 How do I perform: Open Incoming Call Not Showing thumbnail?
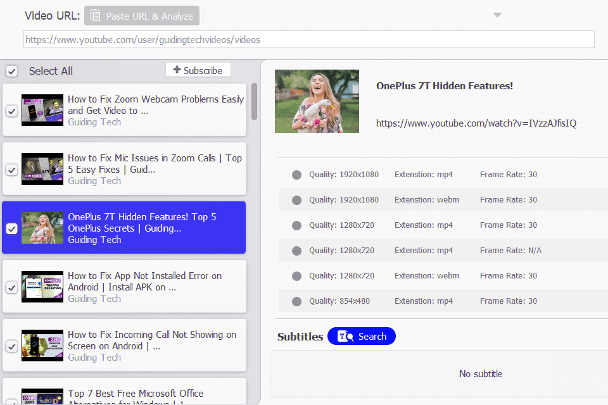tap(42, 346)
